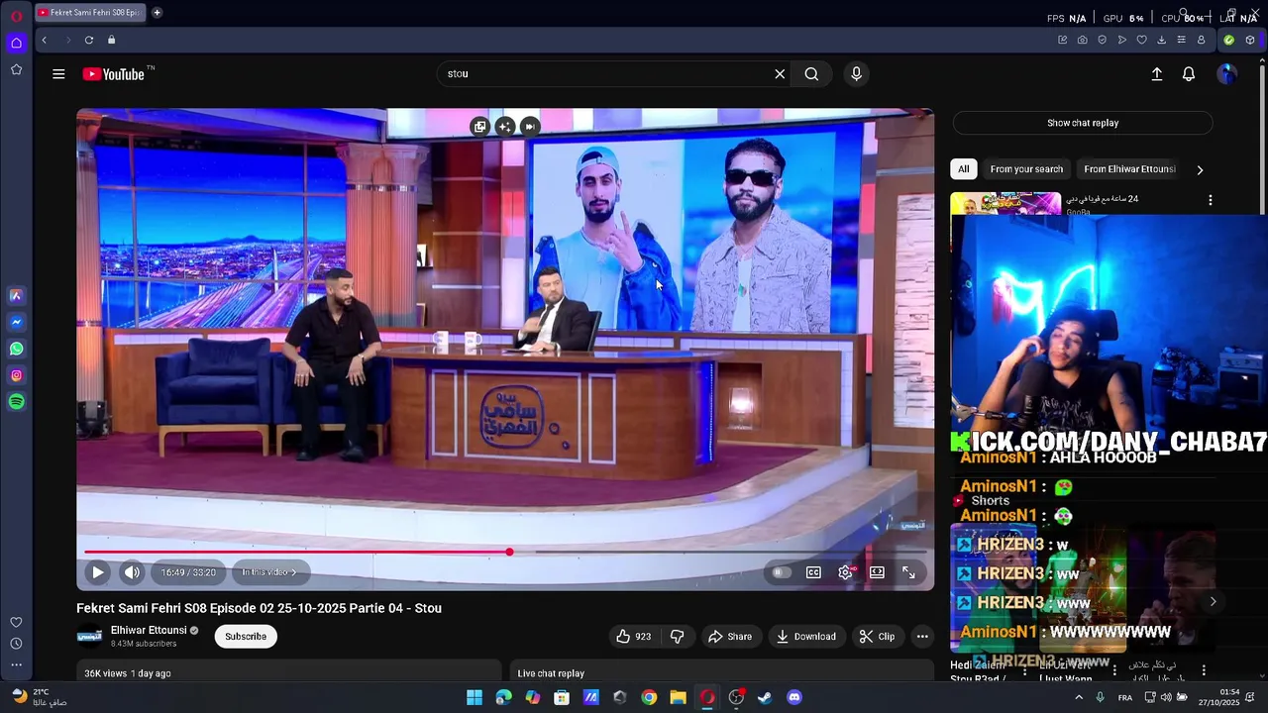Run the search with magnifier button

tap(811, 74)
